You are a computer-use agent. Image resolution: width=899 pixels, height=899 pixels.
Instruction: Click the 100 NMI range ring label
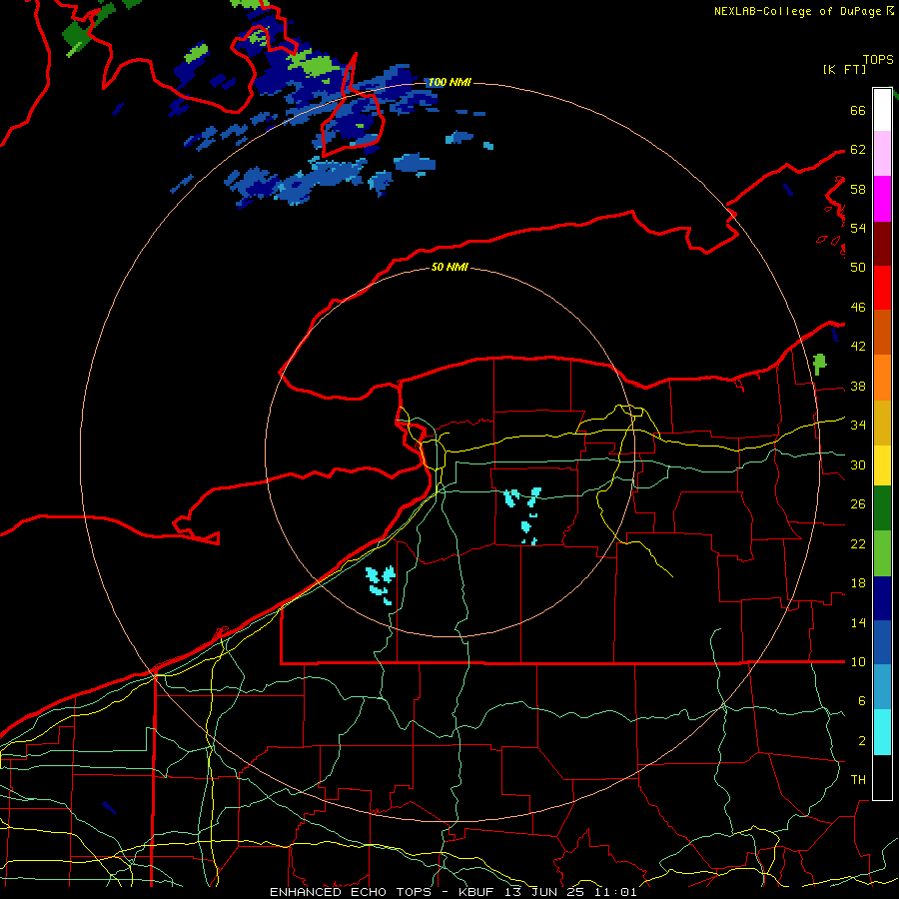coord(449,83)
